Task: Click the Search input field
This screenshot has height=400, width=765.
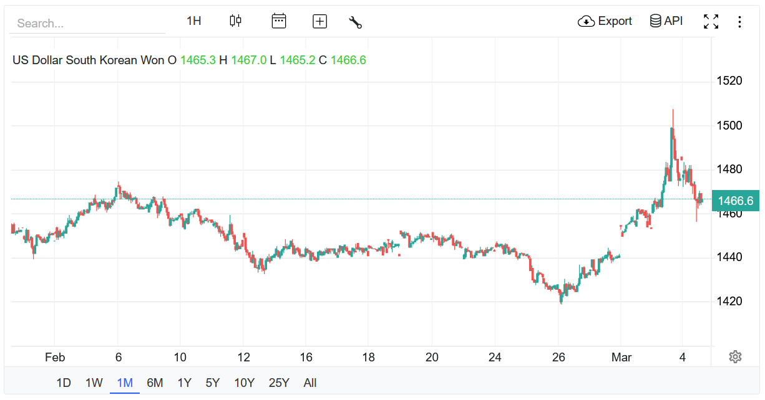Action: pos(87,24)
